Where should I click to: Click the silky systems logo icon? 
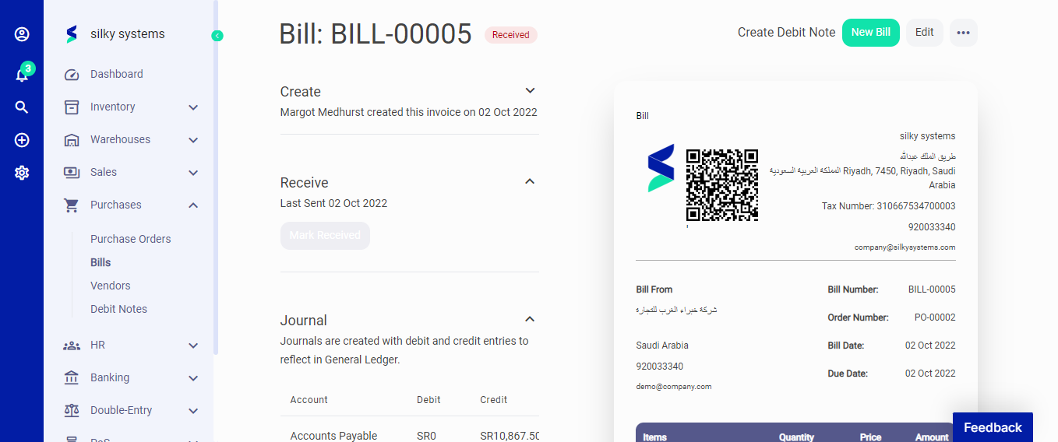72,34
